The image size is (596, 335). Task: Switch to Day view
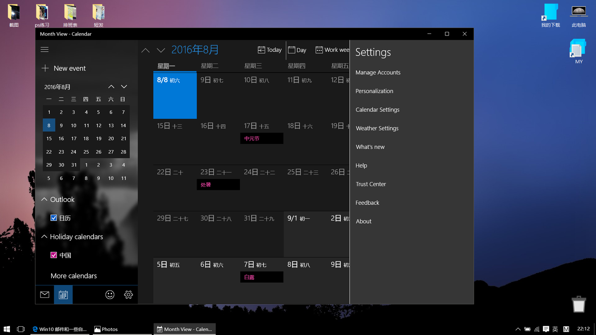[x=297, y=50]
